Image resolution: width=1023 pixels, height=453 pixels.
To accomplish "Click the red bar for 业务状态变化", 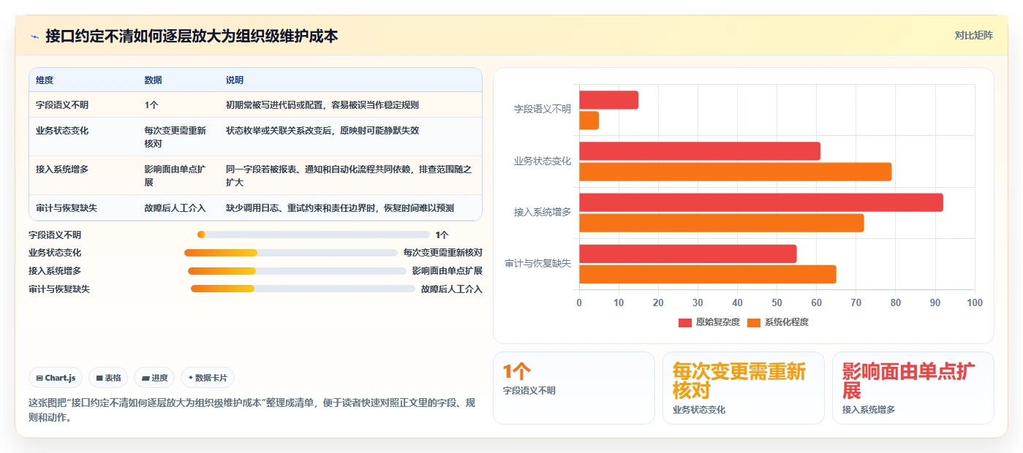I will click(700, 151).
